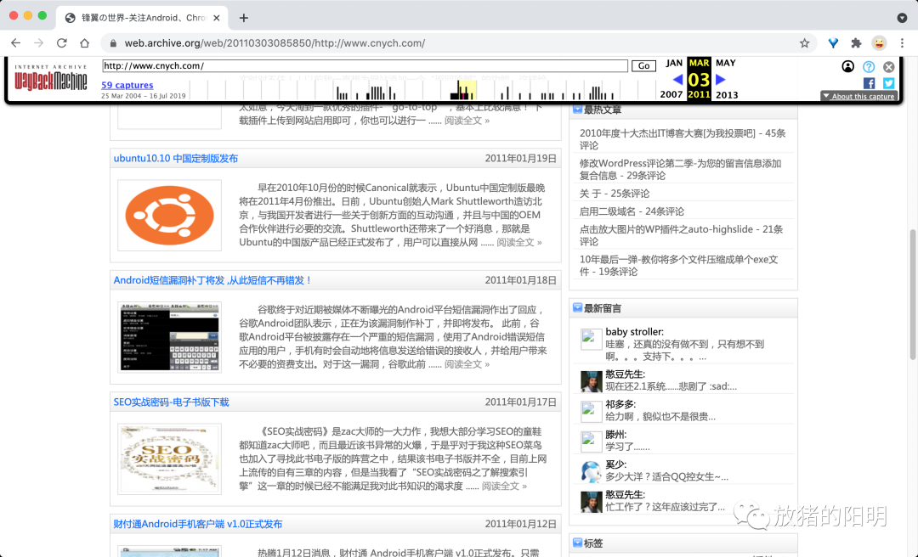Open post SEO实战密码-电子书版下载

[x=171, y=402]
